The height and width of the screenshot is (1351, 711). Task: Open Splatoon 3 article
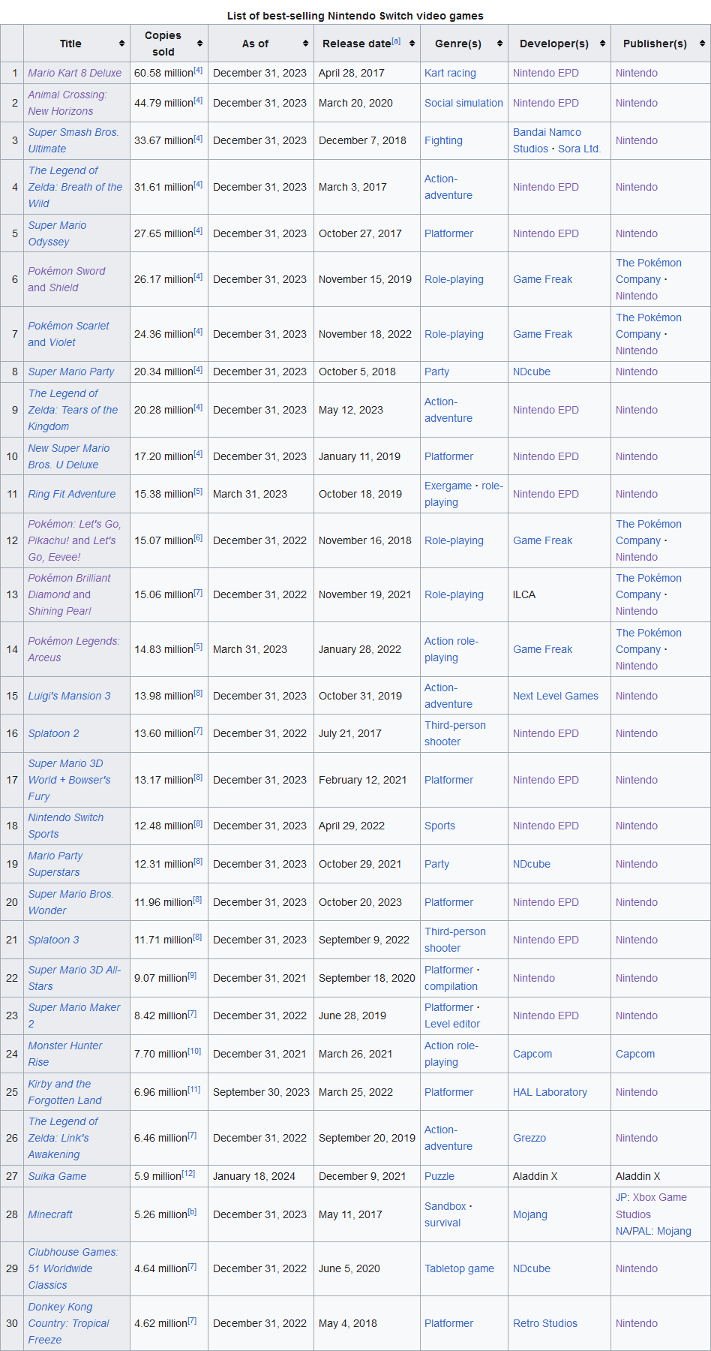[53, 940]
